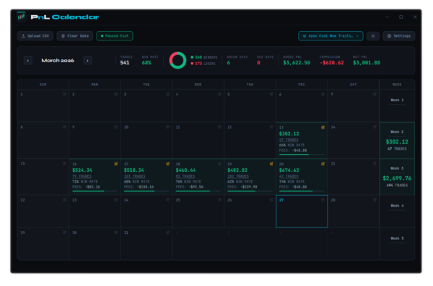The width and height of the screenshot is (433, 286).
Task: Open the Apex Eval account dropdown
Action: click(x=331, y=36)
